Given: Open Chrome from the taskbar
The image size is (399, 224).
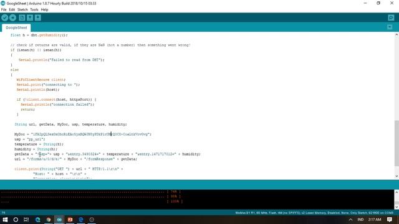Looking at the screenshot, I should pyautogui.click(x=49, y=220).
